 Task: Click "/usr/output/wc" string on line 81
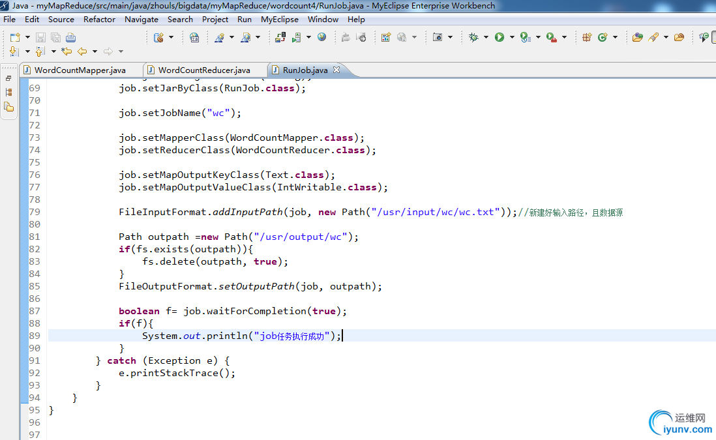point(301,237)
